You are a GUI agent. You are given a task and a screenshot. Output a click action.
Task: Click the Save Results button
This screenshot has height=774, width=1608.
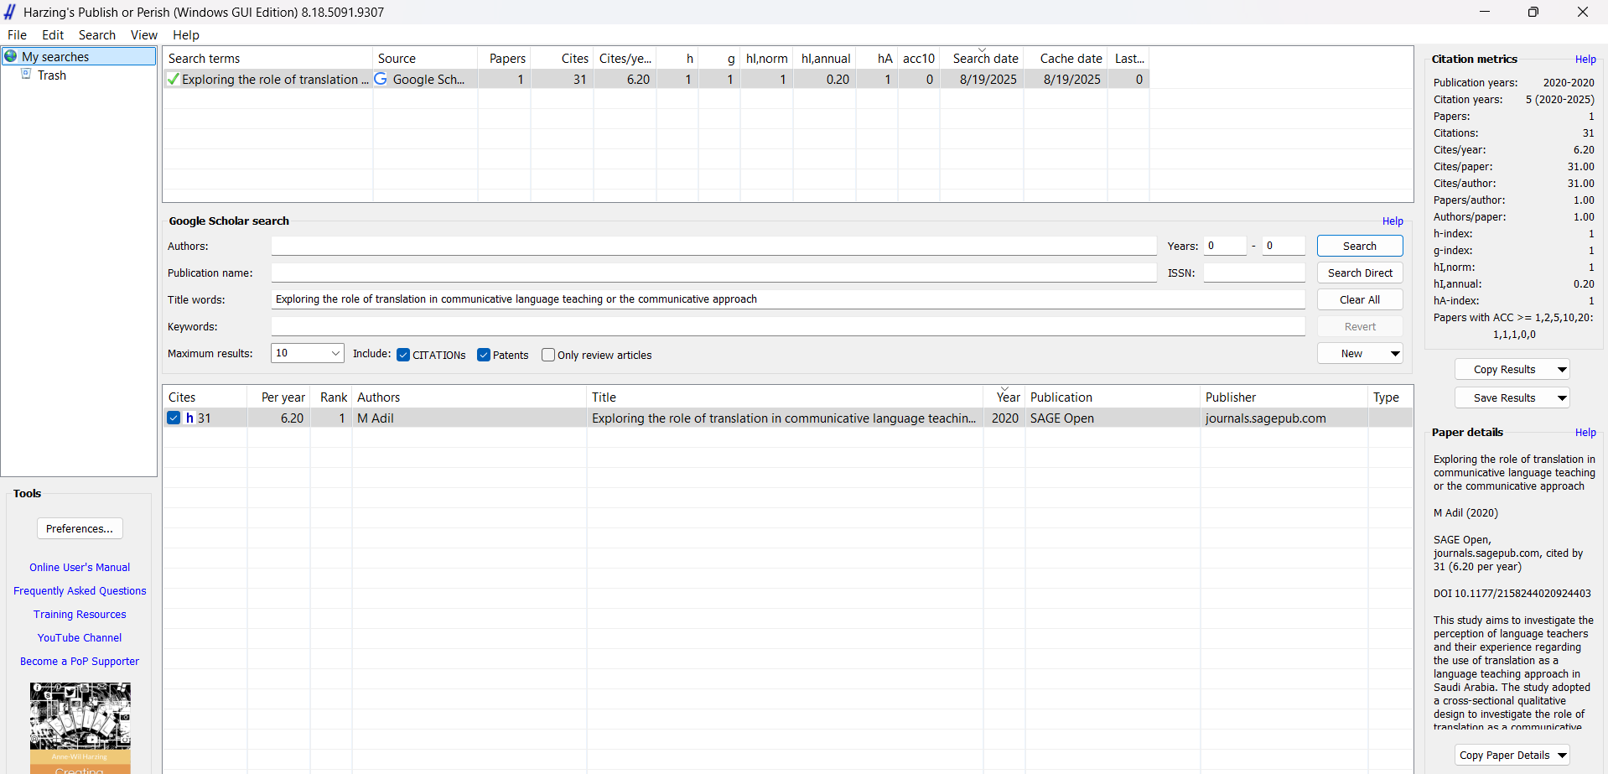(1505, 397)
